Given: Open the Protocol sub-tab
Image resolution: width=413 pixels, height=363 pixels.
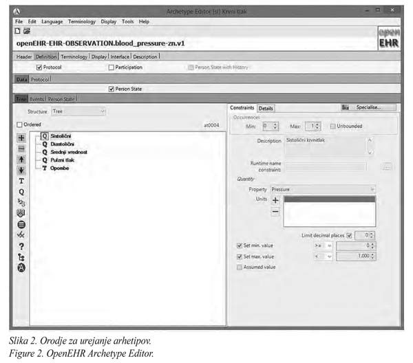Looking at the screenshot, I should click(x=39, y=80).
